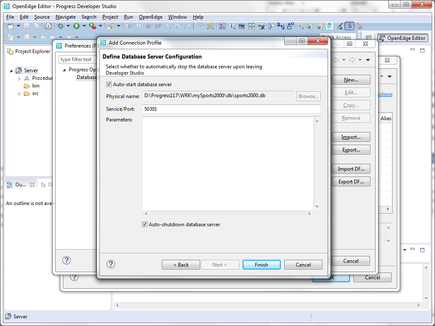Open the Project menu
This screenshot has width=435, height=326.
[x=110, y=17]
